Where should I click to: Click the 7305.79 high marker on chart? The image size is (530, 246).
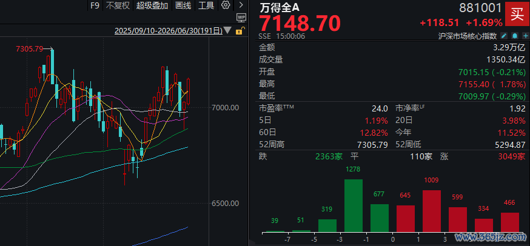pyautogui.click(x=30, y=48)
